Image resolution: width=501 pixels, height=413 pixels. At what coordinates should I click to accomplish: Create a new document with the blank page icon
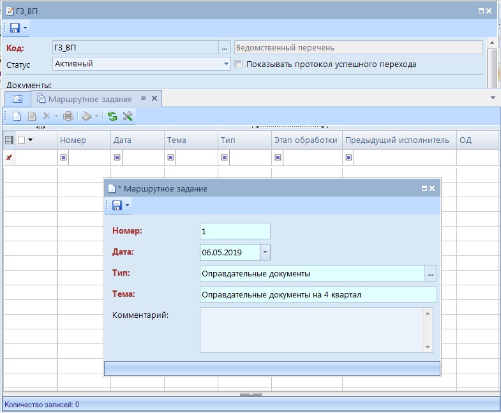point(17,116)
